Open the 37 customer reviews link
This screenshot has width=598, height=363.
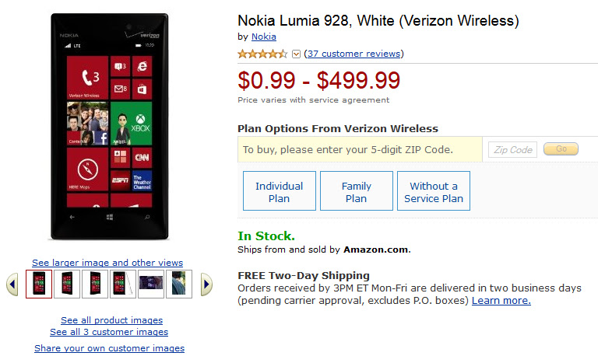tap(354, 54)
